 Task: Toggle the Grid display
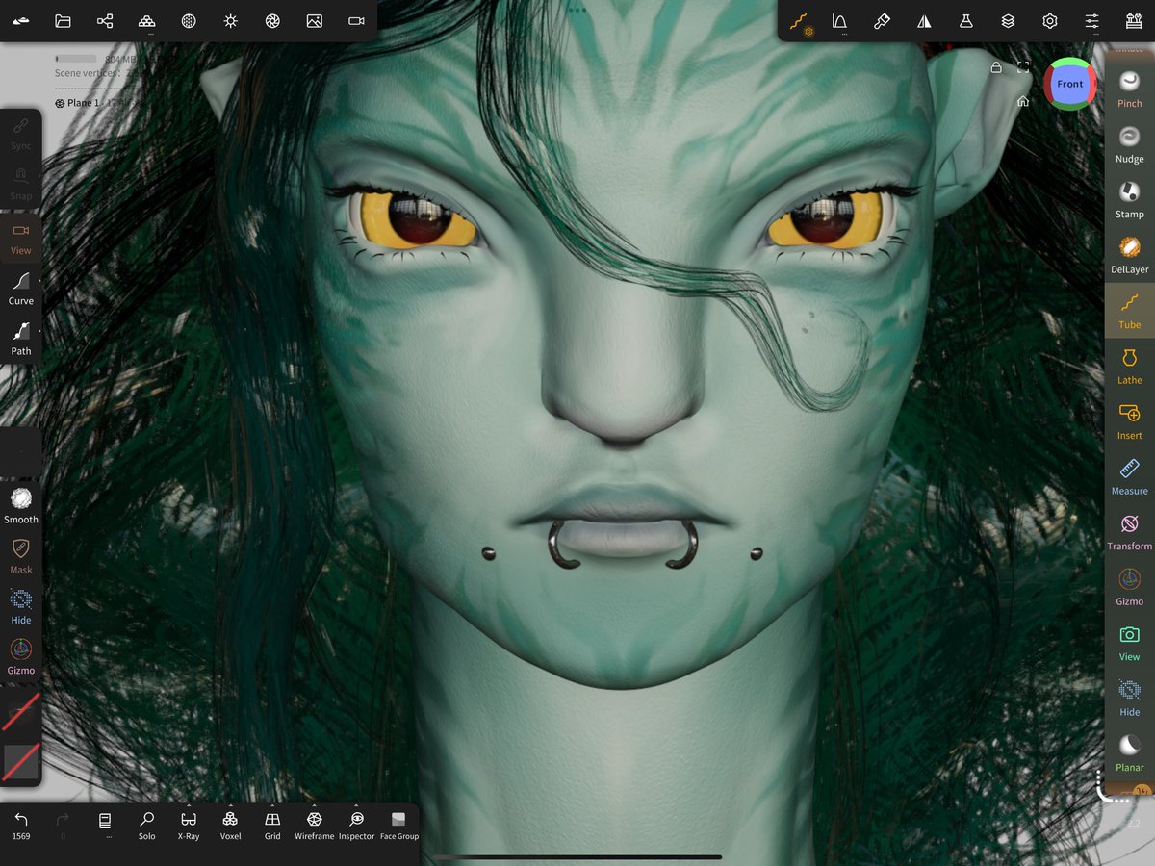(272, 825)
